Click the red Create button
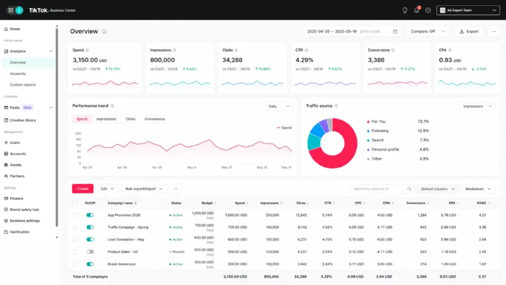The image size is (506, 285). click(83, 189)
